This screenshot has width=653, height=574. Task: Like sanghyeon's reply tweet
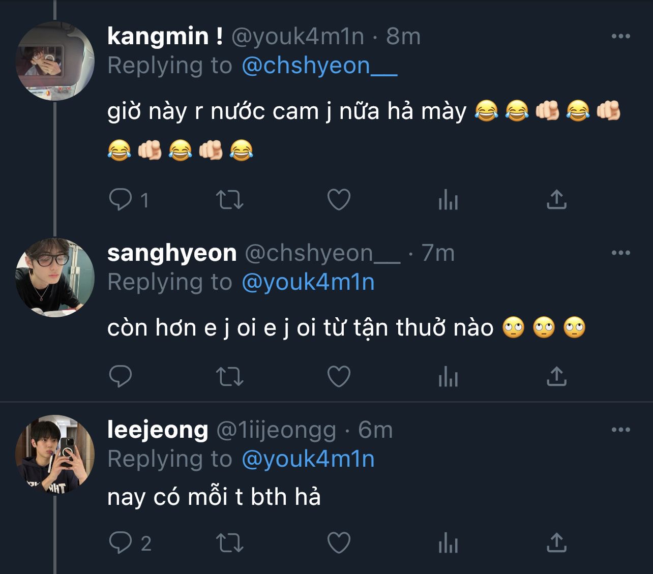[x=339, y=377]
